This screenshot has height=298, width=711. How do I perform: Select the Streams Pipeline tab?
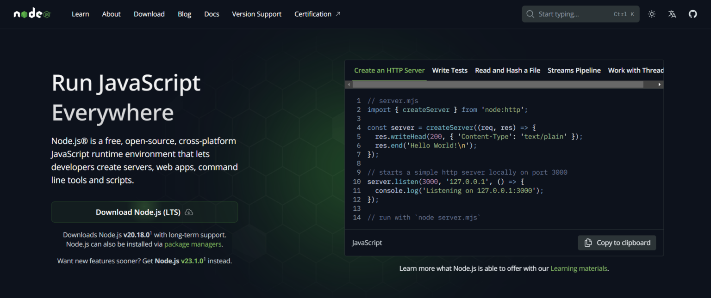pyautogui.click(x=574, y=70)
